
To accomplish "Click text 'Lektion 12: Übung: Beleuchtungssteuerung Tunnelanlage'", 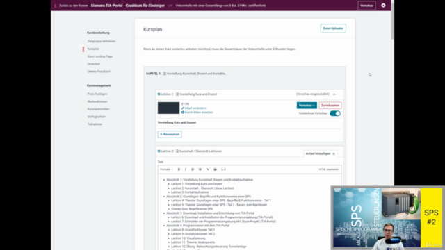I will pos(209,247).
